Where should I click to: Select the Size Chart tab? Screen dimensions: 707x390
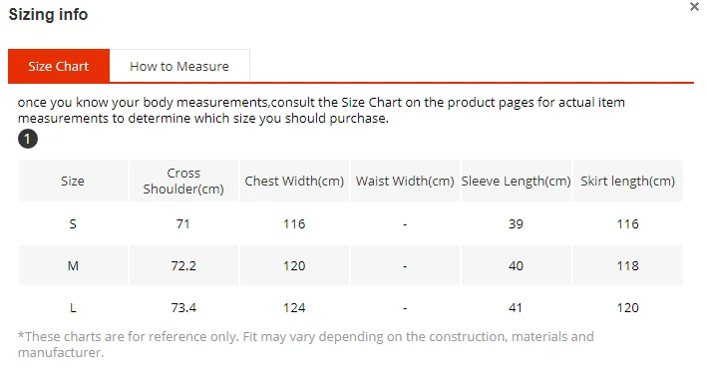click(59, 66)
